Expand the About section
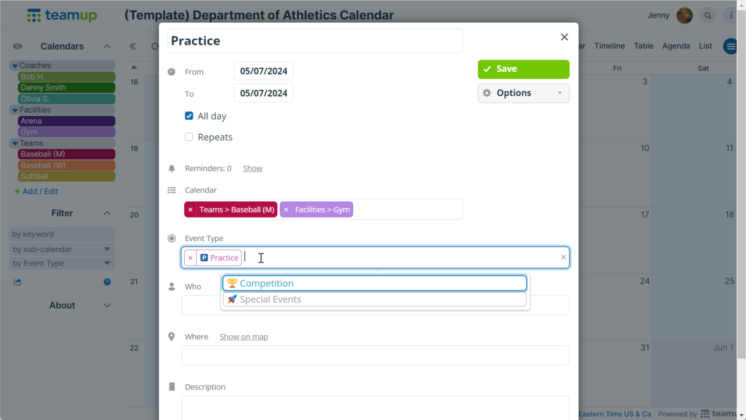The width and height of the screenshot is (746, 420). point(107,305)
